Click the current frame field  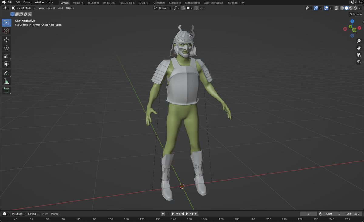pyautogui.click(x=308, y=214)
